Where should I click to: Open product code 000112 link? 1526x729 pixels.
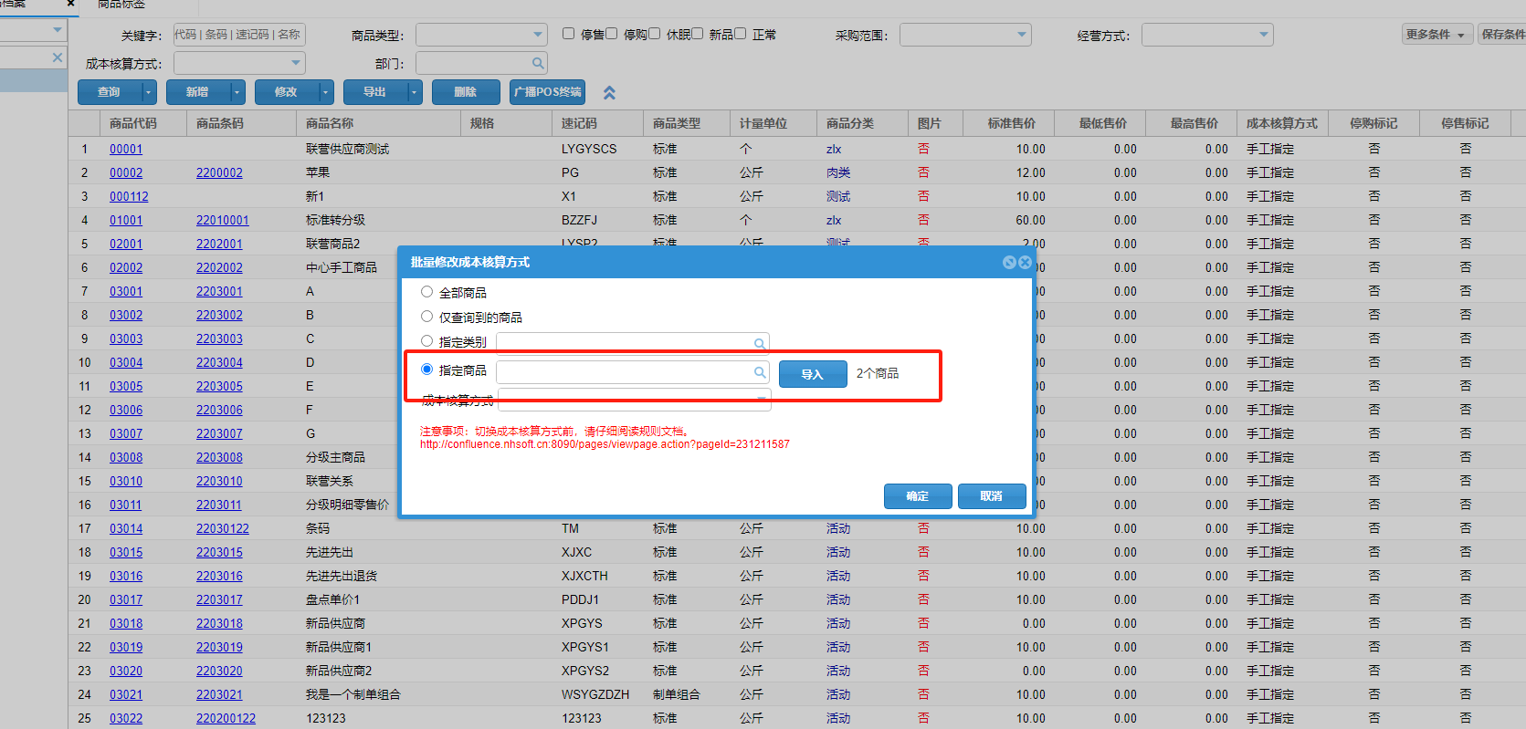pos(129,196)
